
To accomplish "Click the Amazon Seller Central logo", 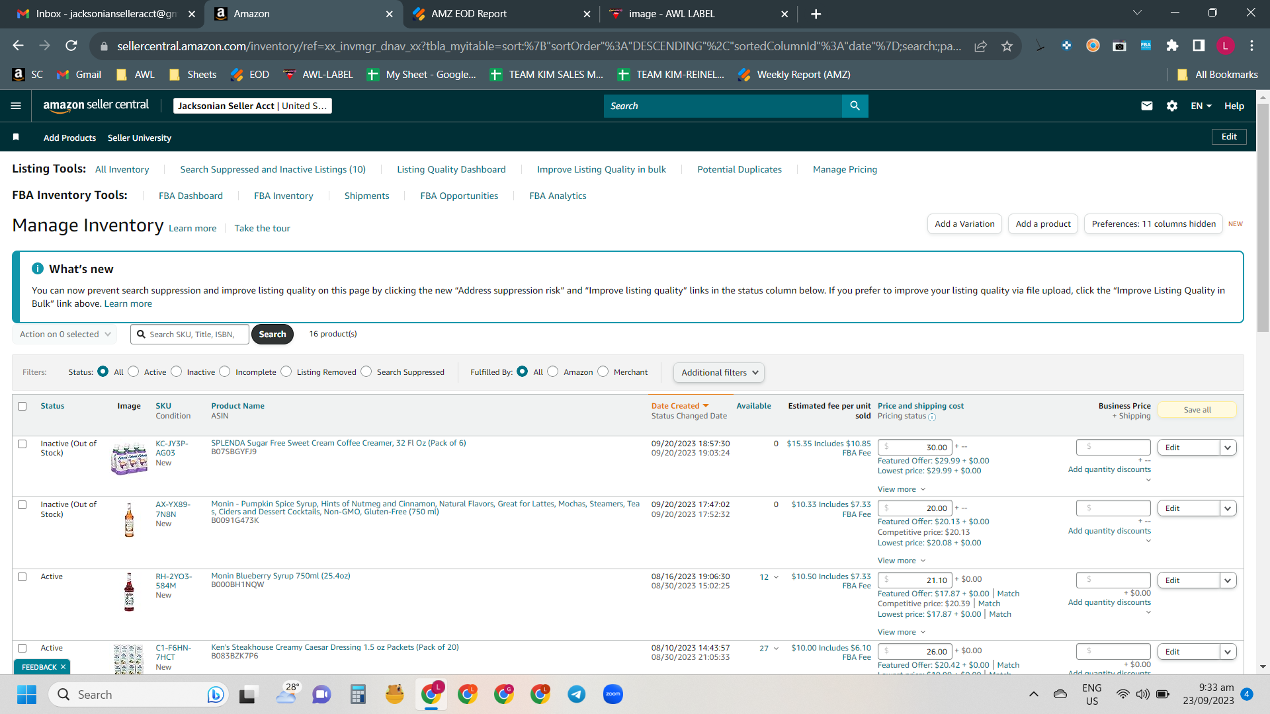I will (x=96, y=106).
